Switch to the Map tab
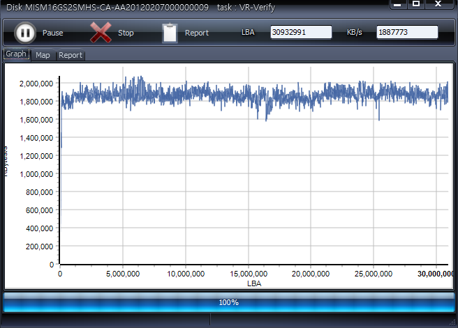 click(x=43, y=55)
